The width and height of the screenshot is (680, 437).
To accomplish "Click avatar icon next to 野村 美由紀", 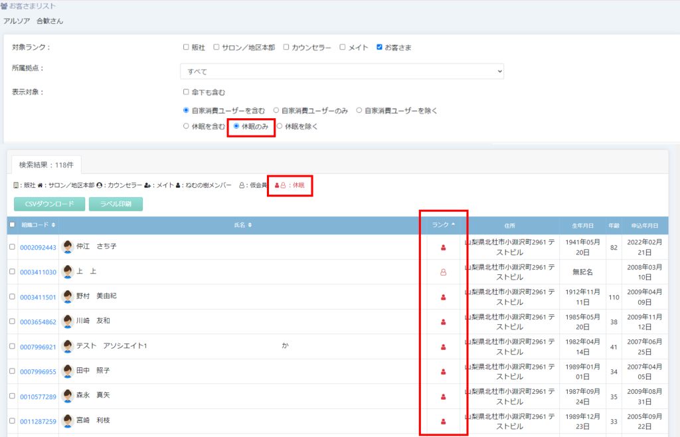I will [x=67, y=296].
